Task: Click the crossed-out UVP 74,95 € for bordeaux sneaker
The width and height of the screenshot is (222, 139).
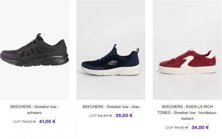Action: (177, 127)
